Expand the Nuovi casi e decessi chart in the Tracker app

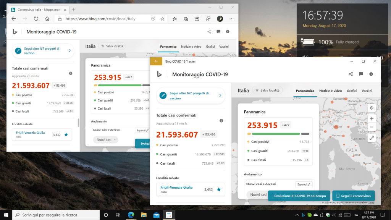click(304, 184)
